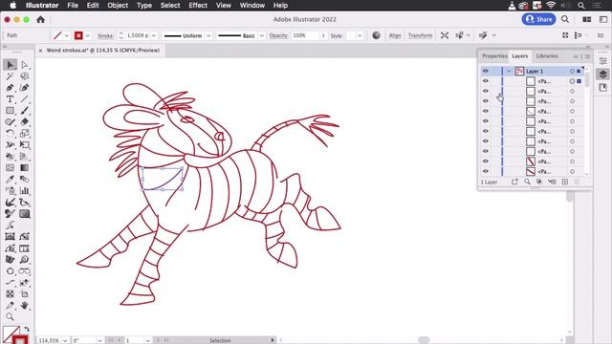Select the Rectangle tool
This screenshot has width=612, height=344.
point(11,111)
